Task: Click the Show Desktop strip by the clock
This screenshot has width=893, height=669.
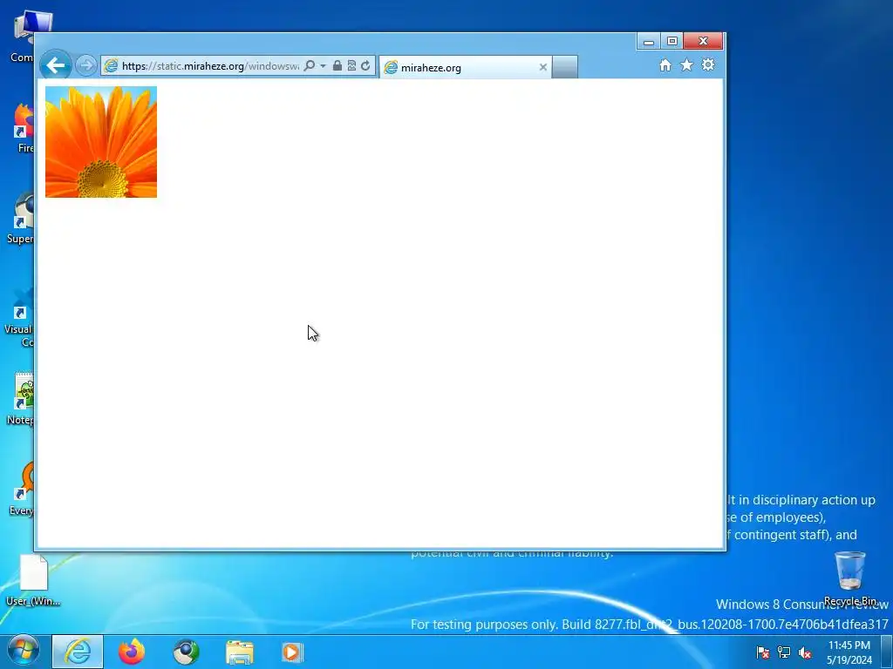Action: (887, 652)
